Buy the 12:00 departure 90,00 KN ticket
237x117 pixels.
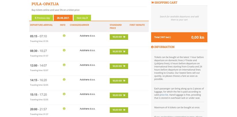(x=119, y=66)
